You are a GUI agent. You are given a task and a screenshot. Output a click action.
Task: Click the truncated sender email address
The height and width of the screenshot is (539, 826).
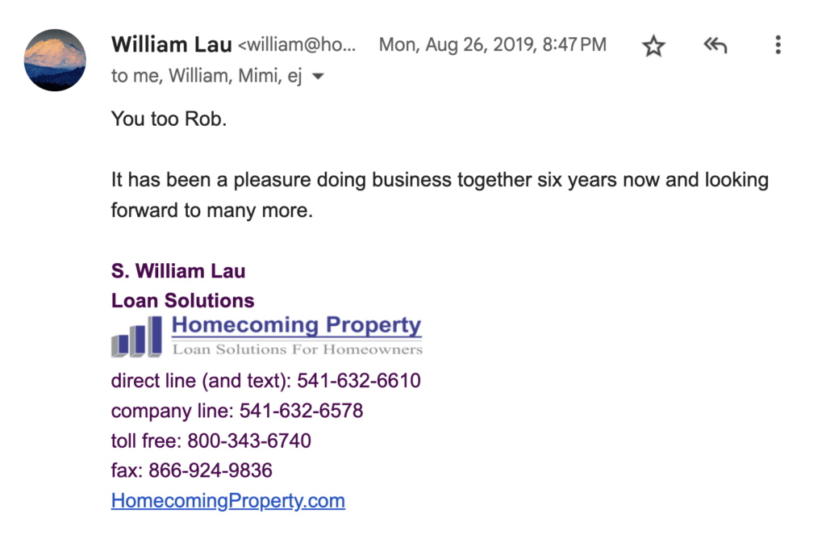pos(297,45)
